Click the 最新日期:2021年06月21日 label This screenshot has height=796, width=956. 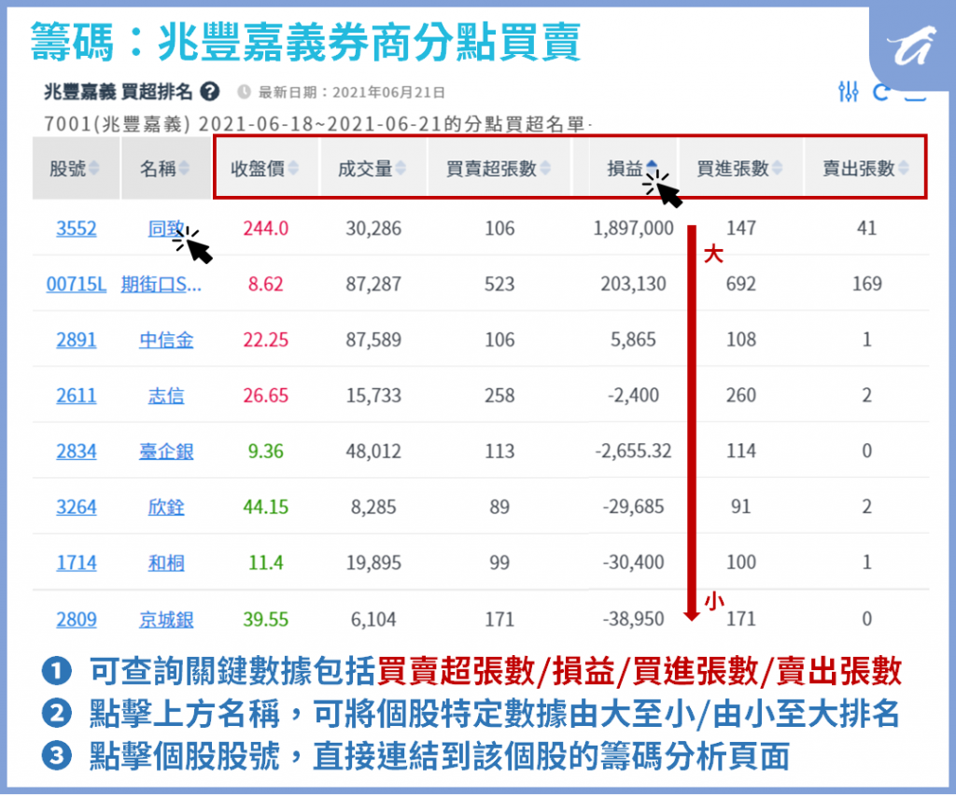pyautogui.click(x=352, y=92)
